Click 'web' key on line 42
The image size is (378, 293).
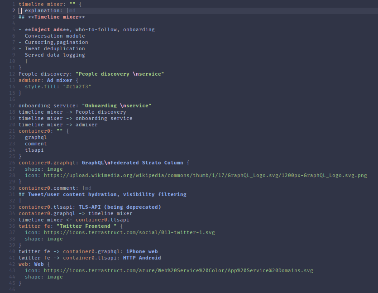[23, 264]
